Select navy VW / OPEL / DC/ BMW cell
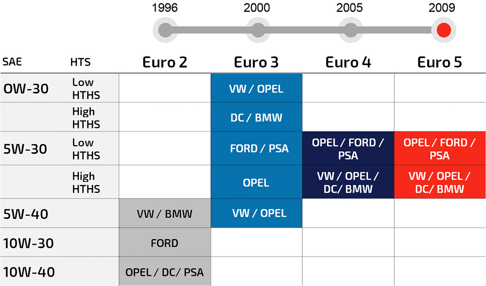486x286 pixels. 348,182
